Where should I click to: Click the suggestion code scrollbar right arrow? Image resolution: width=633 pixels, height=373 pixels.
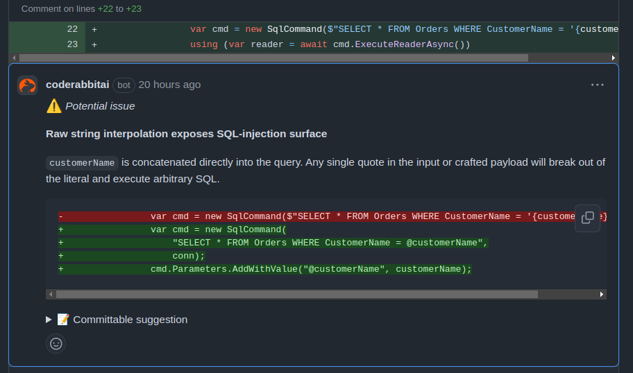[x=602, y=295]
